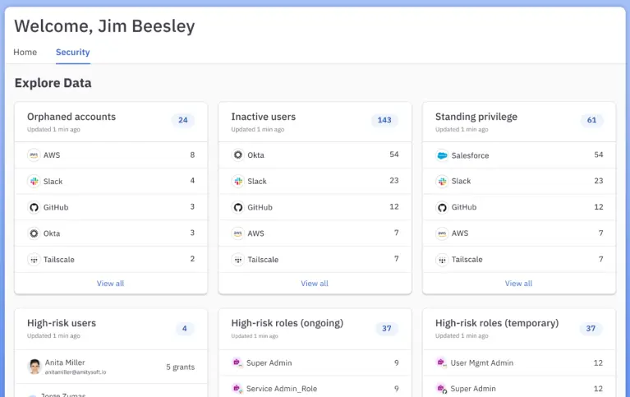Click the Super Admin role icon in ongoing roles
Screen dimensions: 630x397
(237, 362)
